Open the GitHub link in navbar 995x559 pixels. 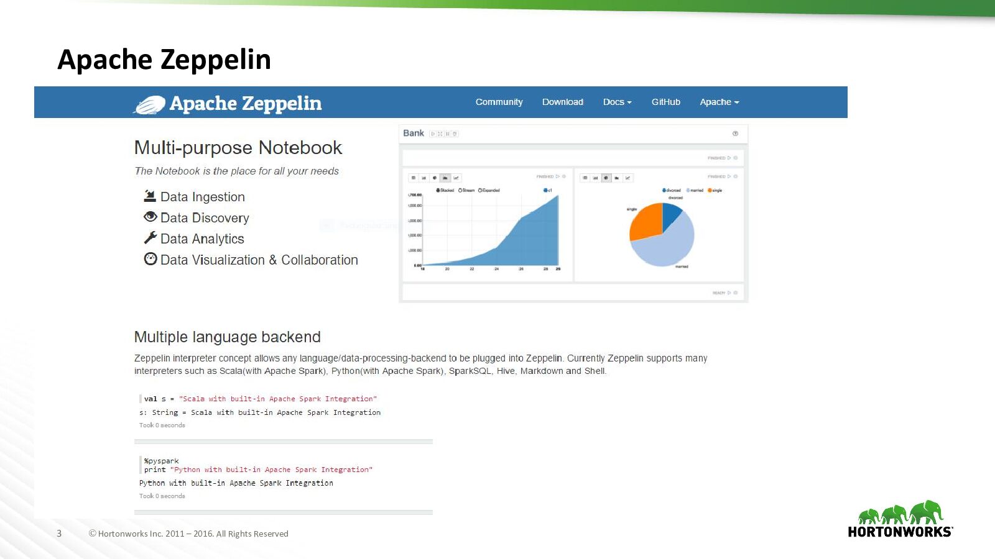point(666,102)
